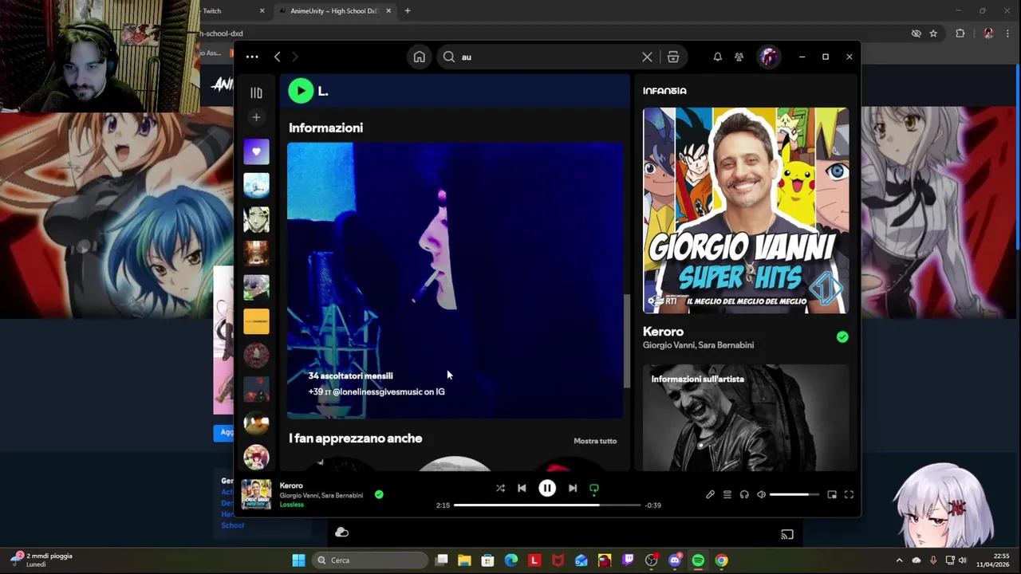Toggle shuffle playback

(500, 488)
